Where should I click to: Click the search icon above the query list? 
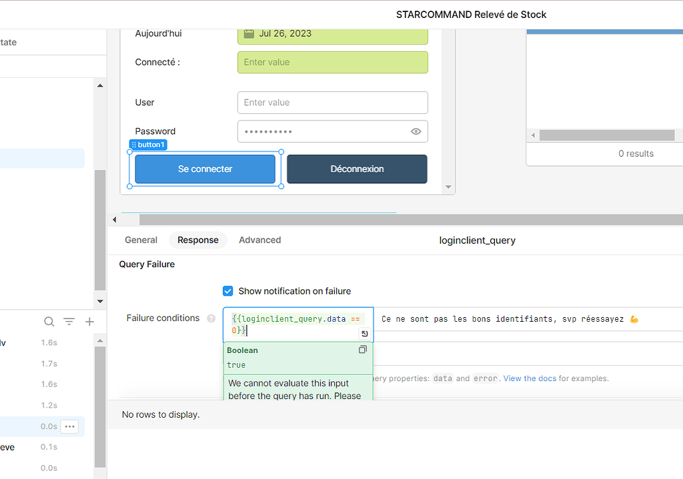[x=49, y=321]
